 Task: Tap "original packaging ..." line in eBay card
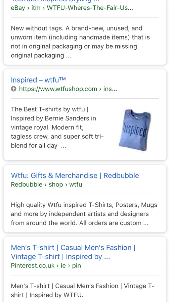tap(41, 56)
